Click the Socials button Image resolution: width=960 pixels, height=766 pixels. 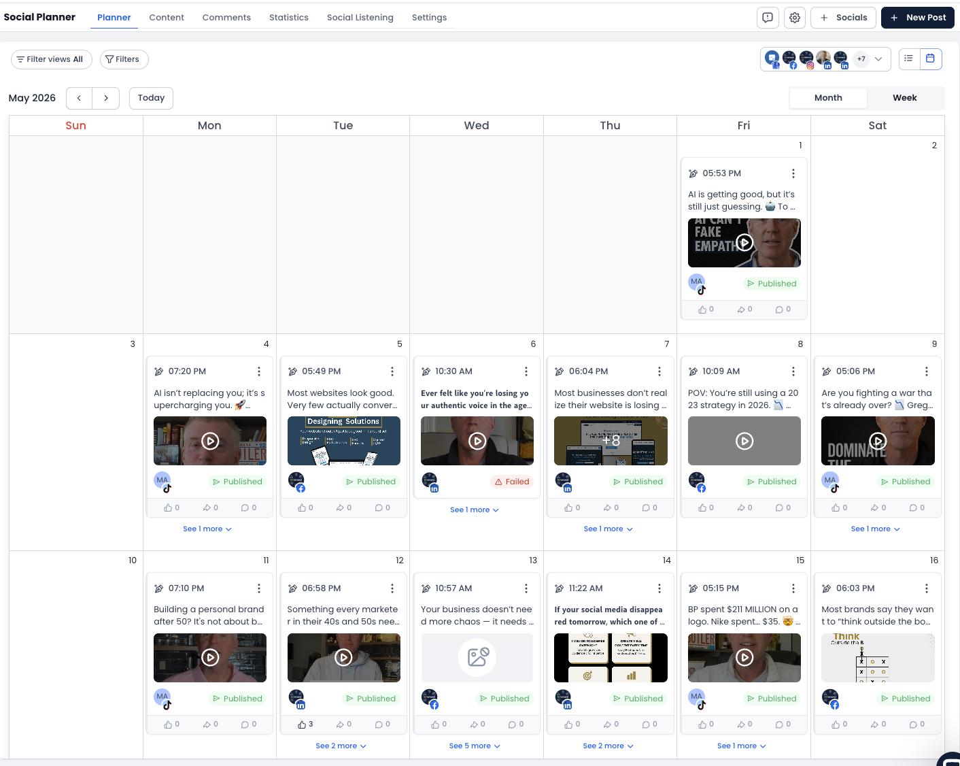pos(844,18)
